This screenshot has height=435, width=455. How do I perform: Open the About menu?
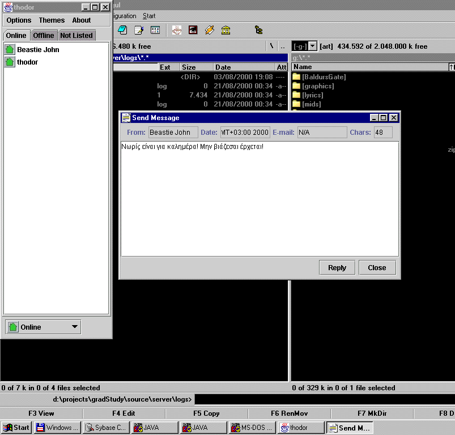click(x=82, y=20)
